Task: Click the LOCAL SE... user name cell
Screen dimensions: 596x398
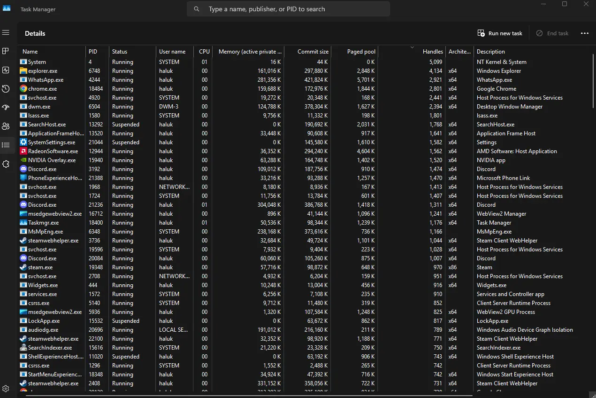Action: (174, 330)
